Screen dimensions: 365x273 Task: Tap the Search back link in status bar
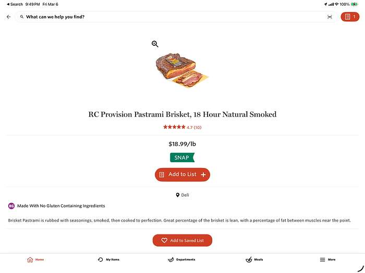pos(15,4)
